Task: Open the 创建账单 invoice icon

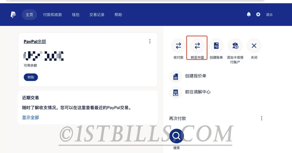Action: (x=216, y=46)
